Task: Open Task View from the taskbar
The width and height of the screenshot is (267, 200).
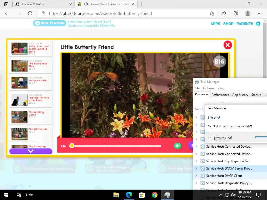Action: [x=19, y=195]
